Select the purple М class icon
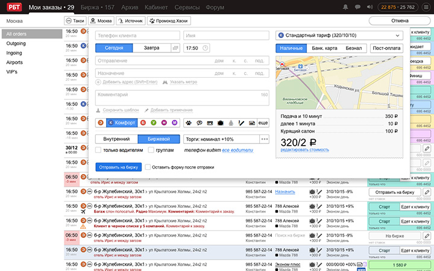The height and width of the screenshot is (271, 434). pos(174,123)
